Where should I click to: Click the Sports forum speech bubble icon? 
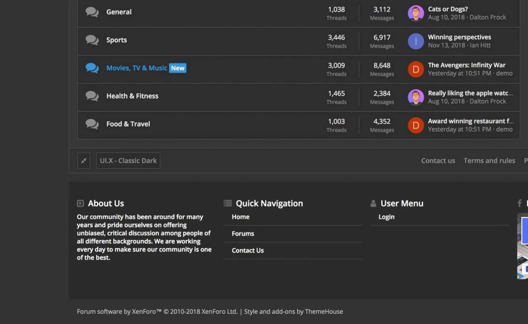click(x=92, y=40)
